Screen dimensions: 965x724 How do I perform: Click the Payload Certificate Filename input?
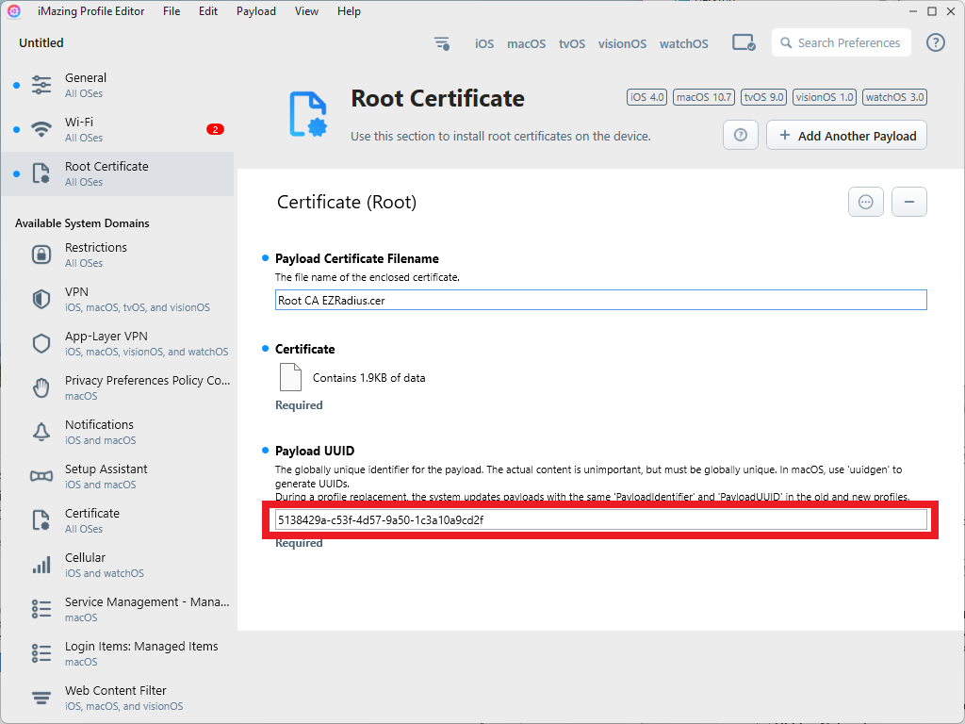pos(600,300)
